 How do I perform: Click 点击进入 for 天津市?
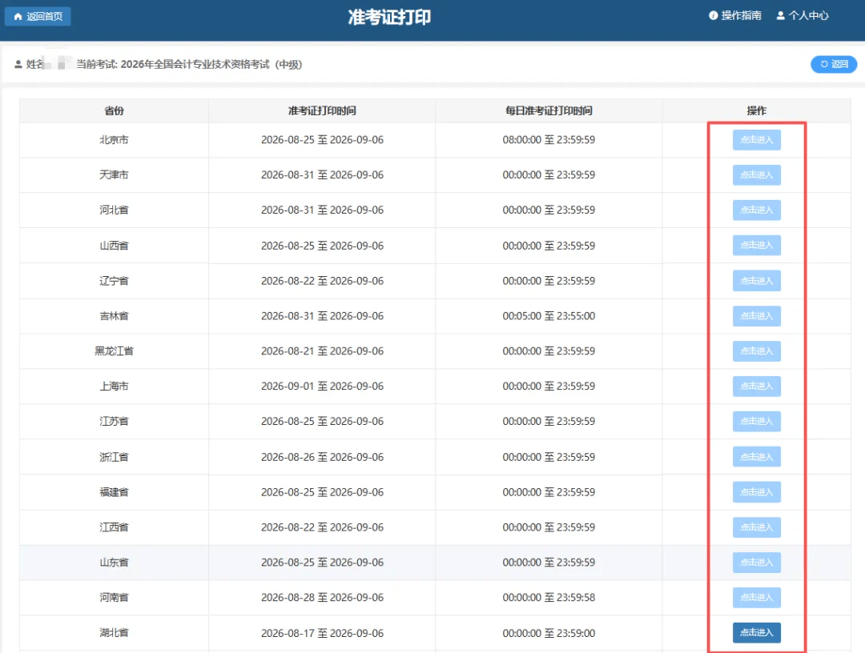756,175
